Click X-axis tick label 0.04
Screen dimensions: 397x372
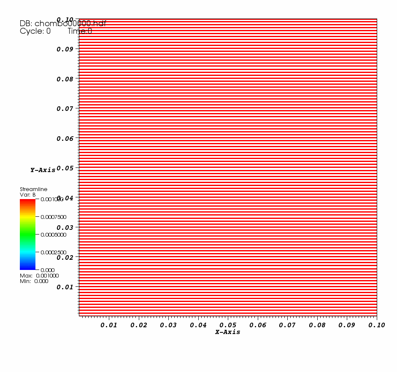click(x=198, y=325)
